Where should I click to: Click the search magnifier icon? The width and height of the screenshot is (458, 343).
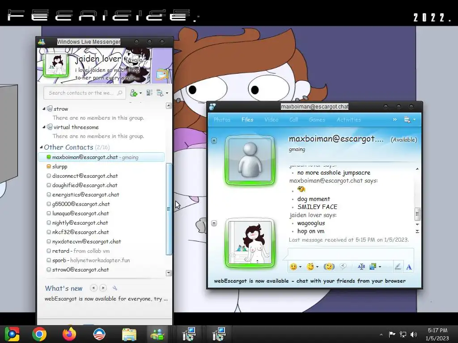coord(120,93)
